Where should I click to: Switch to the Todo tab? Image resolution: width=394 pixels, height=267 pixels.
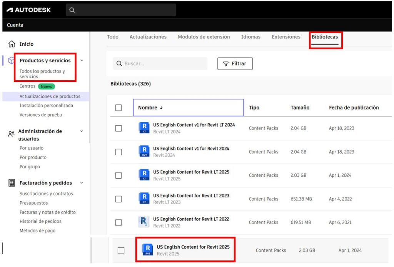point(113,37)
